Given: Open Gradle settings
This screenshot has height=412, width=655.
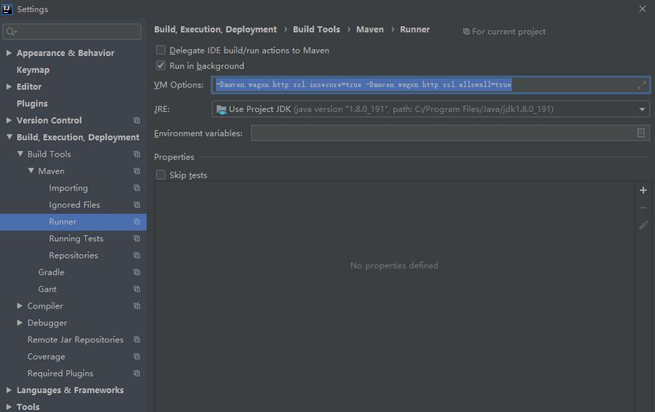Looking at the screenshot, I should point(51,272).
